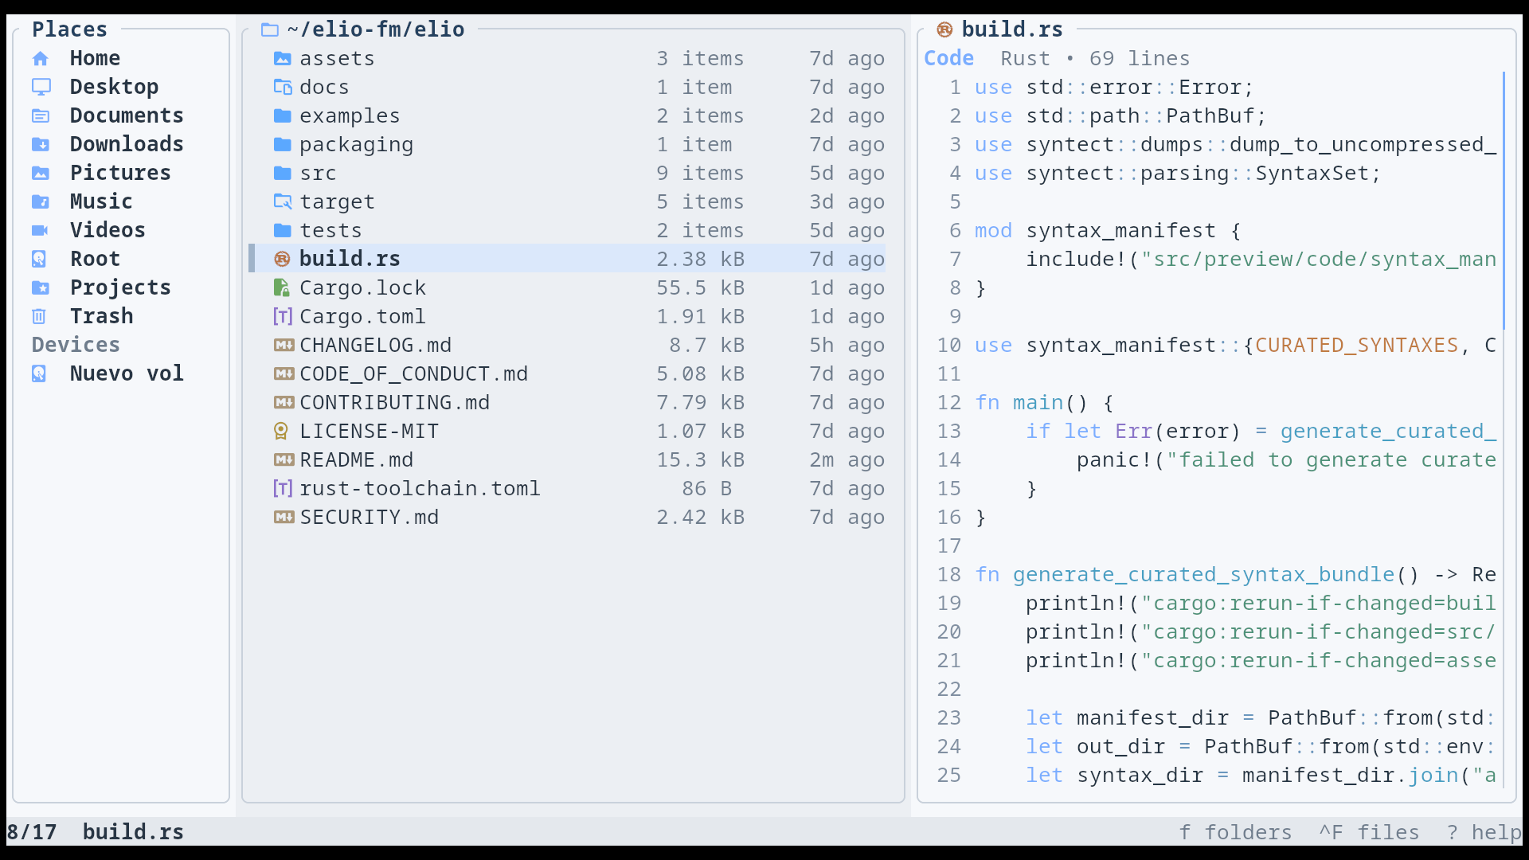Select Pictures in Places
1529x860 pixels.
click(120, 174)
